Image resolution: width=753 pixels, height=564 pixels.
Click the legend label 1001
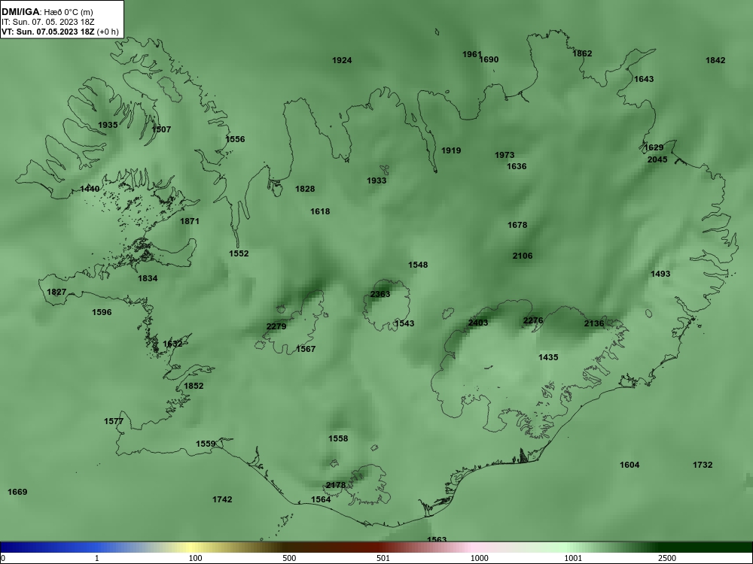click(573, 558)
